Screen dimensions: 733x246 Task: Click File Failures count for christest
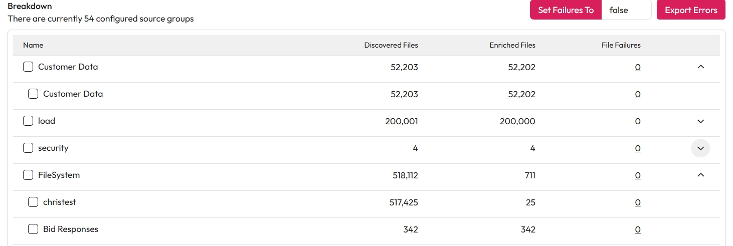tap(637, 202)
